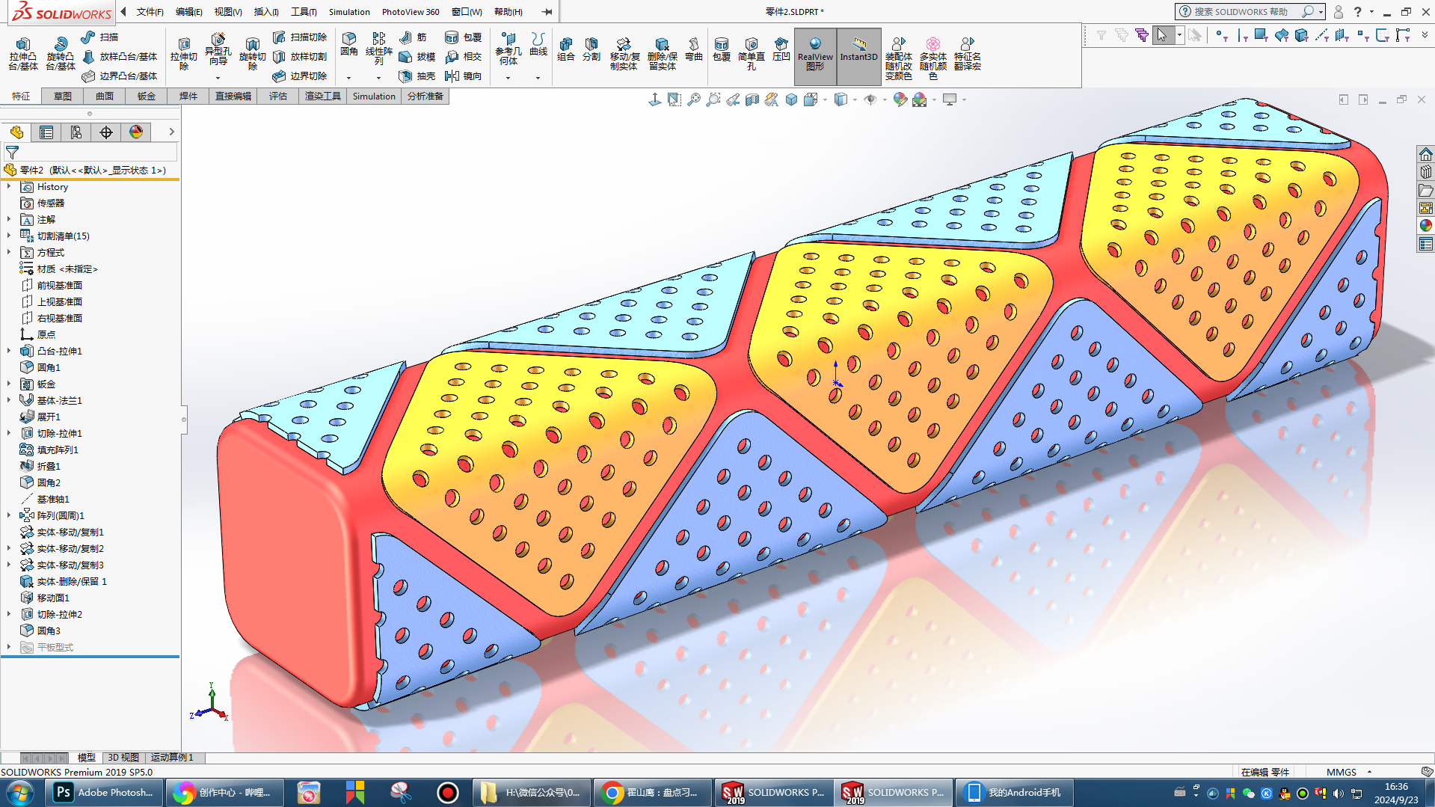Click the Wrap tool (包覆) beside Rib
The height and width of the screenshot is (807, 1435).
463,37
